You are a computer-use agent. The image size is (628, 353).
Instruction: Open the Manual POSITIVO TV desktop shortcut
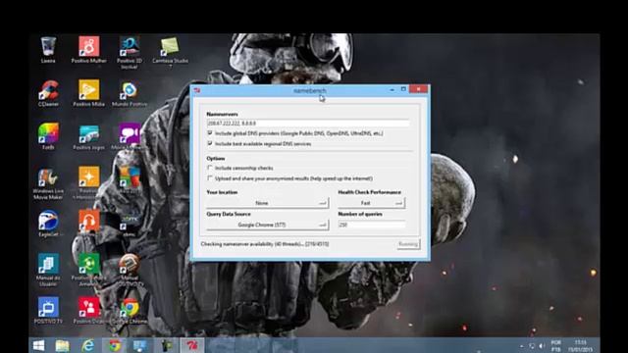point(130,270)
